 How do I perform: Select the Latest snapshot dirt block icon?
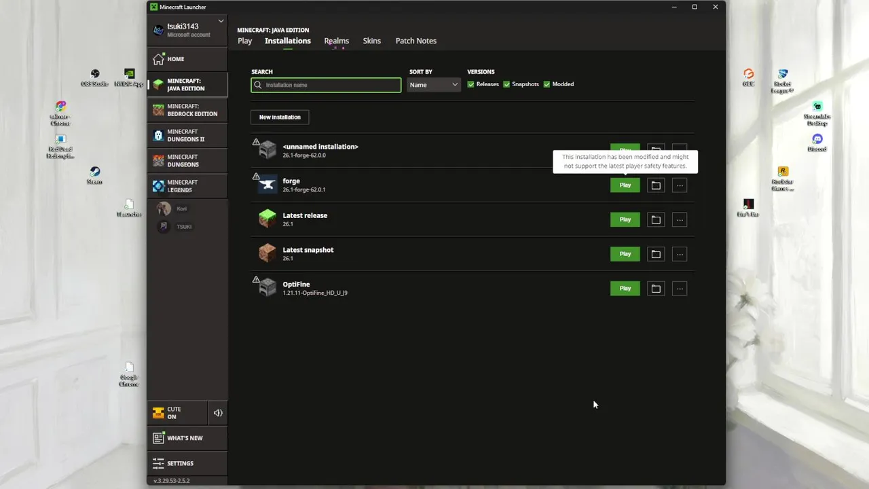268,253
